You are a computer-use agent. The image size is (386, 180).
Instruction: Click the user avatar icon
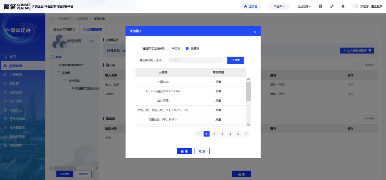click(355, 6)
